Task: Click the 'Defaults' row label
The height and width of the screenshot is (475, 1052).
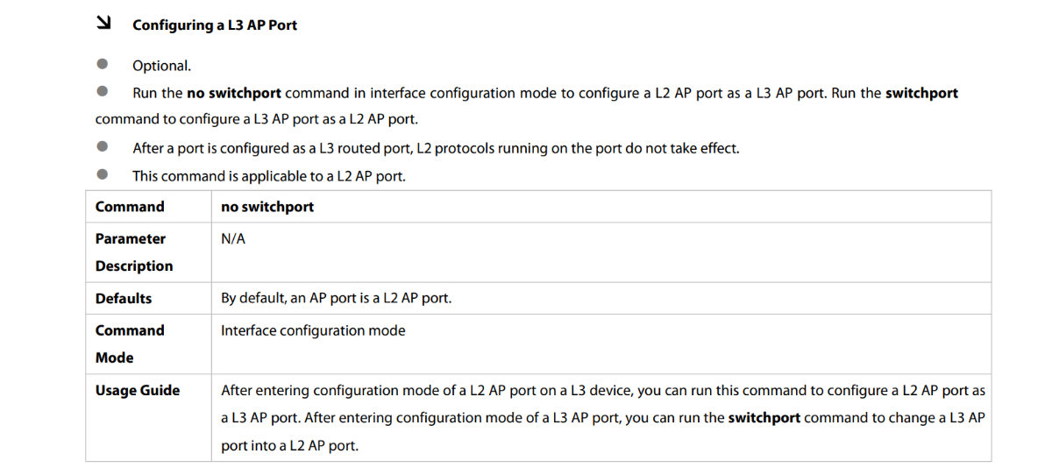Action: click(124, 299)
